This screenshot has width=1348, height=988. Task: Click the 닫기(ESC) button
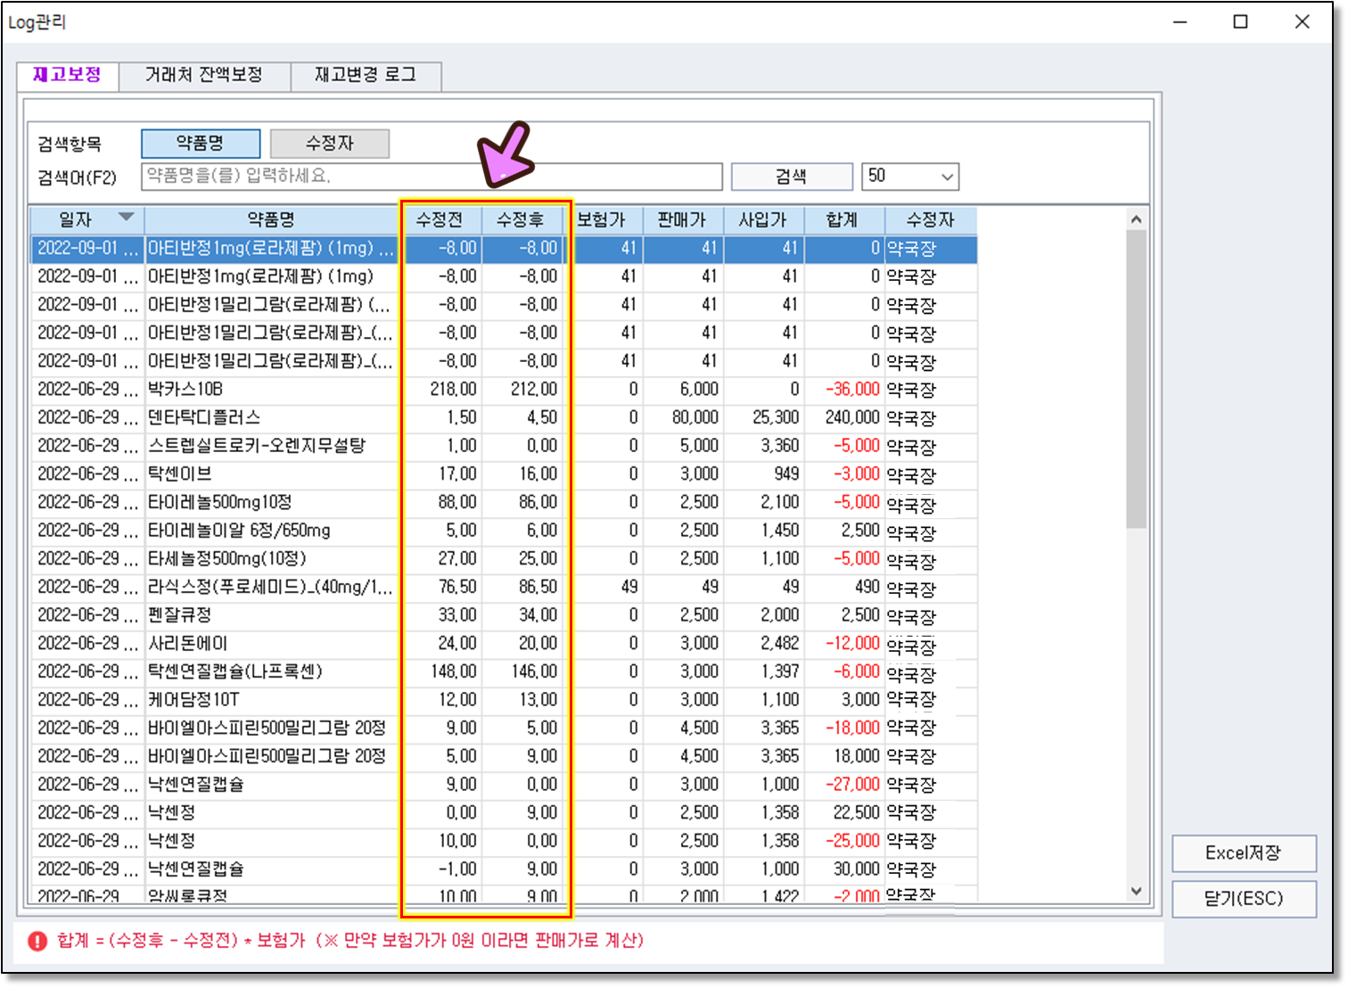pos(1243,899)
